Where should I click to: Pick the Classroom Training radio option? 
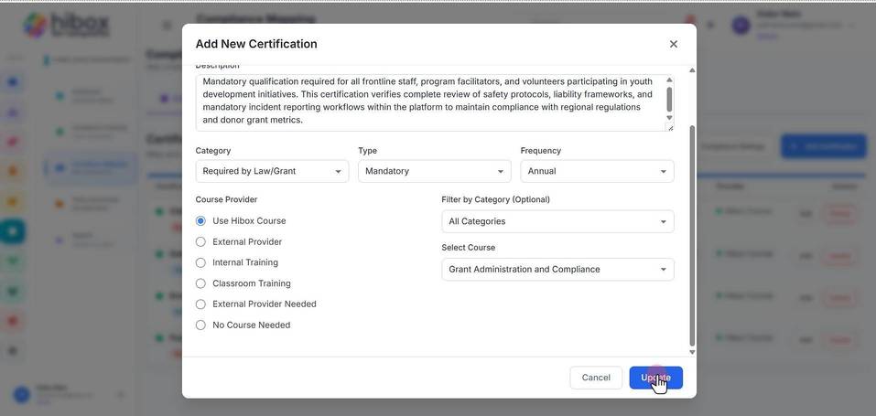[200, 283]
